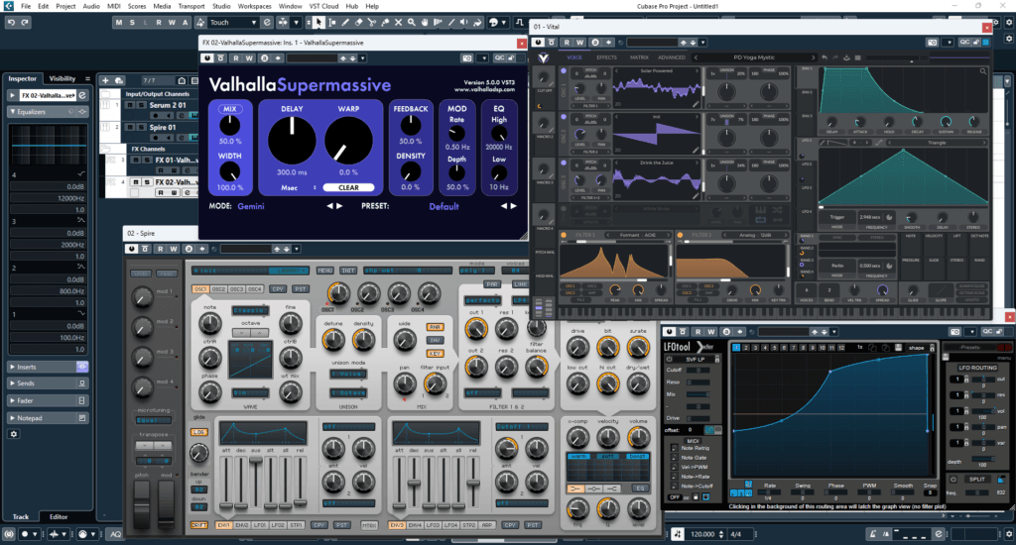1016x545 pixels.
Task: Open the Touch automation mode dropdown
Action: 232,23
